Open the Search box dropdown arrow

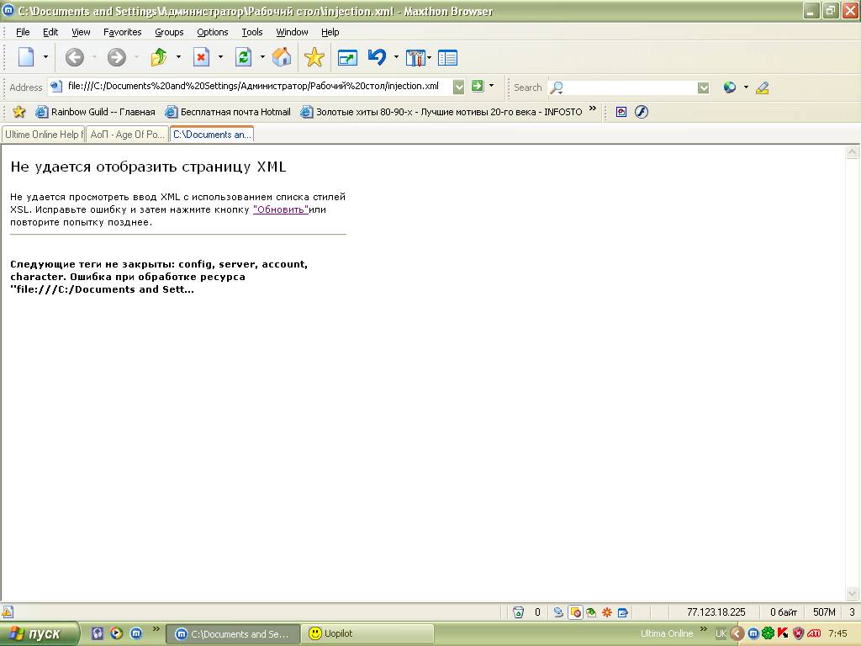pos(703,87)
